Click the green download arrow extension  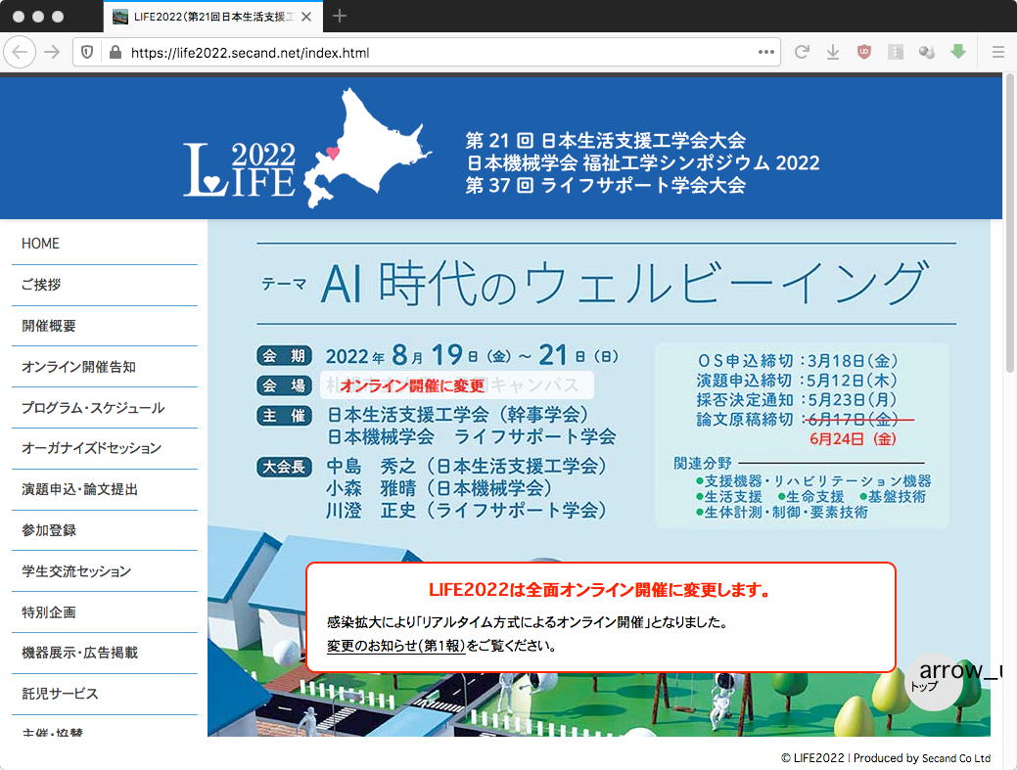958,51
